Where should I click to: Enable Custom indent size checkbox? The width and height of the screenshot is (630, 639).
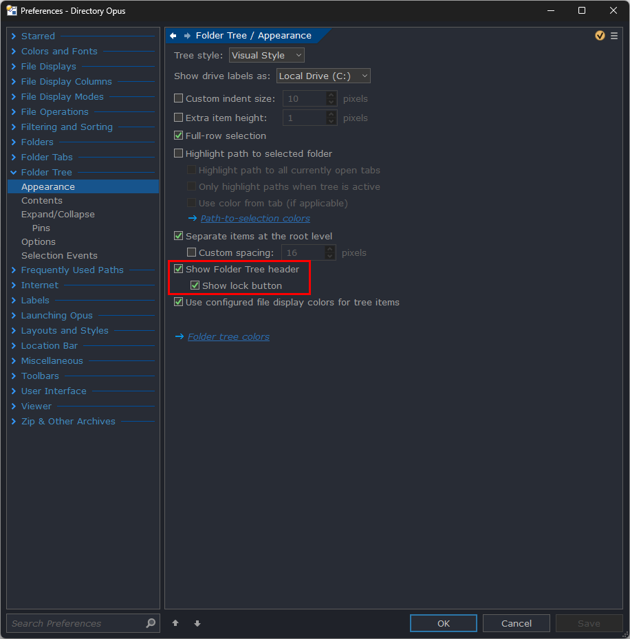pyautogui.click(x=179, y=98)
